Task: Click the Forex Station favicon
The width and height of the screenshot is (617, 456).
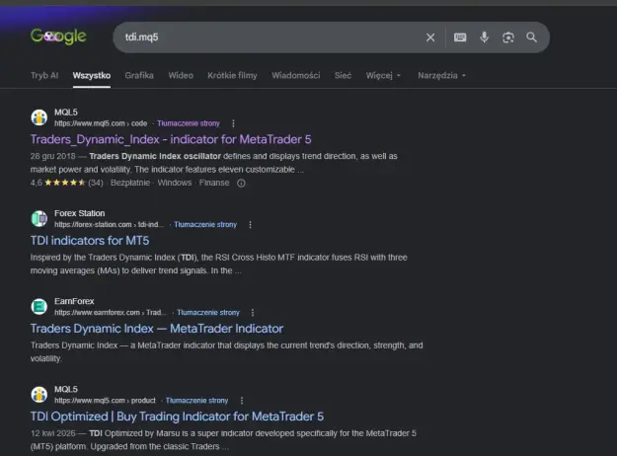Action: pyautogui.click(x=39, y=218)
